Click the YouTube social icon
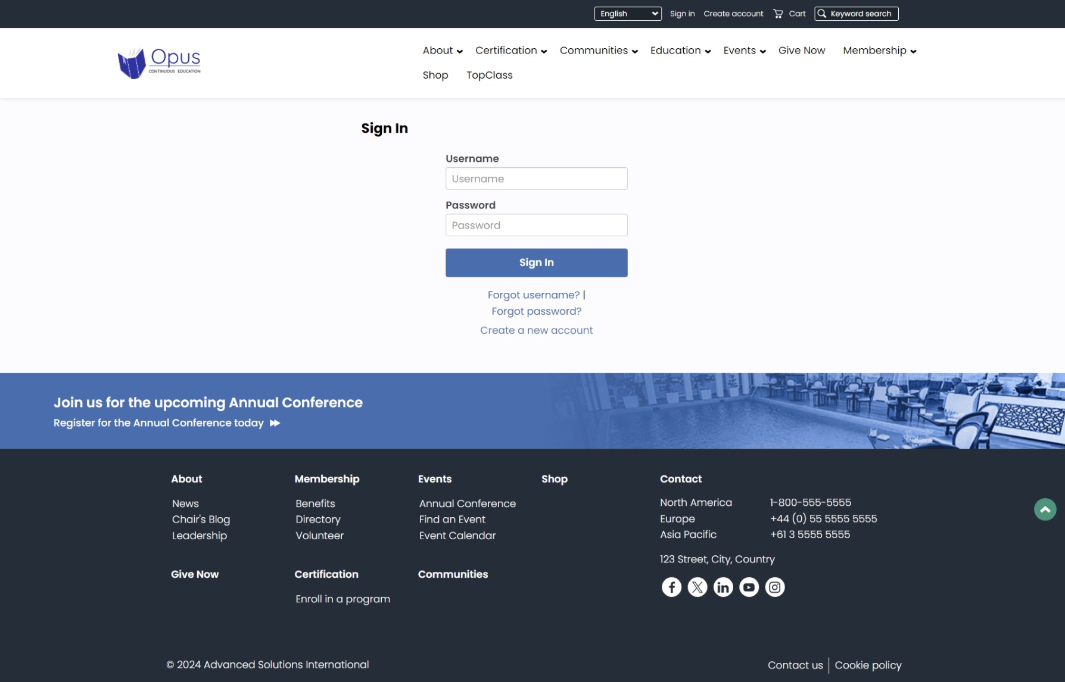Image resolution: width=1065 pixels, height=682 pixels. click(749, 587)
